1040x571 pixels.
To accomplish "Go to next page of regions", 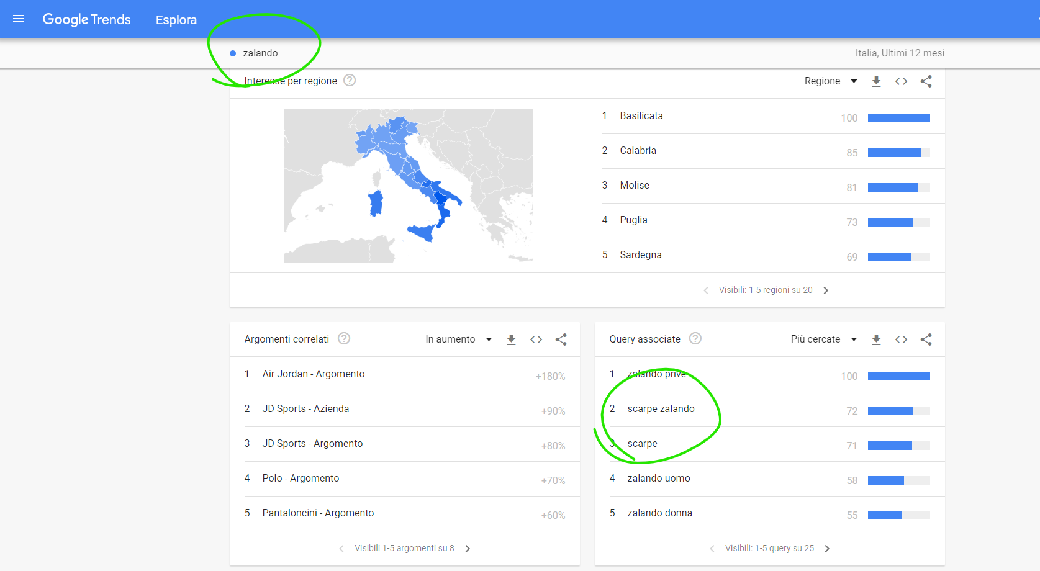I will pyautogui.click(x=826, y=290).
